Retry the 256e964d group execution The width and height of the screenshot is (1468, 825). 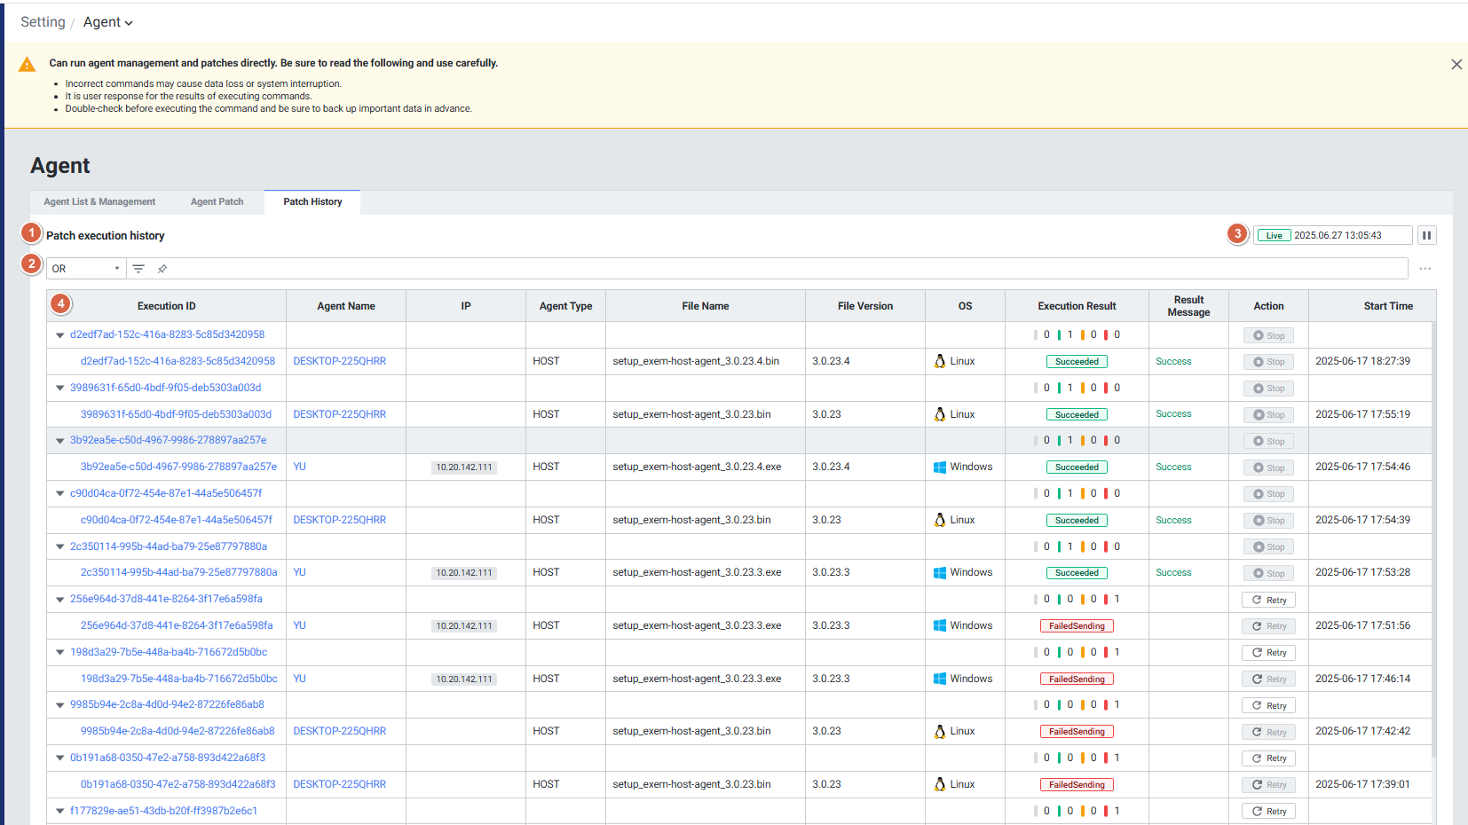(x=1268, y=600)
